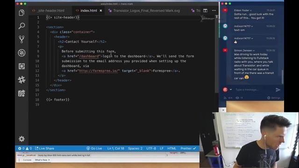
Task: Click the {{> site-header}} line of code
Action: pyautogui.click(x=63, y=17)
